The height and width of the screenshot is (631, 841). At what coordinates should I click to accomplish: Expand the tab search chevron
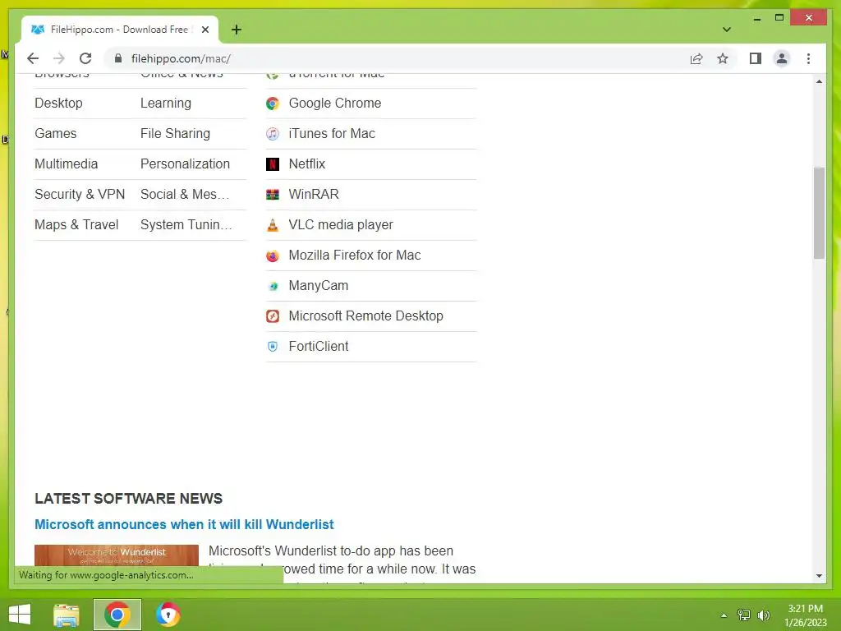pyautogui.click(x=726, y=30)
